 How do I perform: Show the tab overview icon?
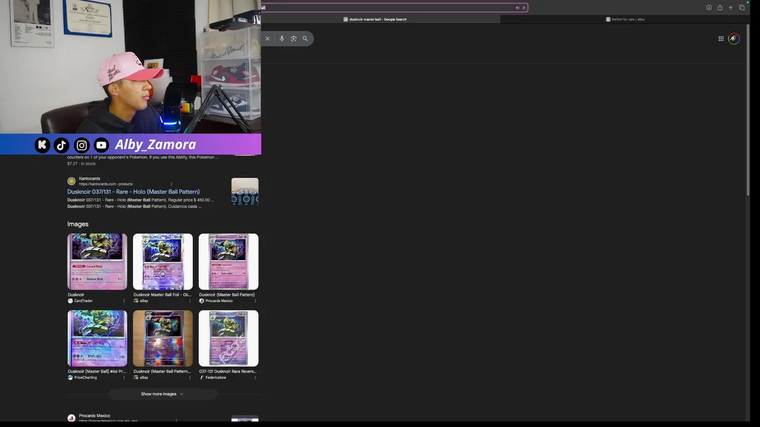[x=742, y=8]
